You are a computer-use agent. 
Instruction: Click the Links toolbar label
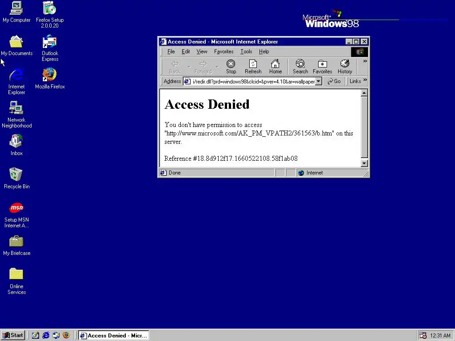click(x=355, y=82)
